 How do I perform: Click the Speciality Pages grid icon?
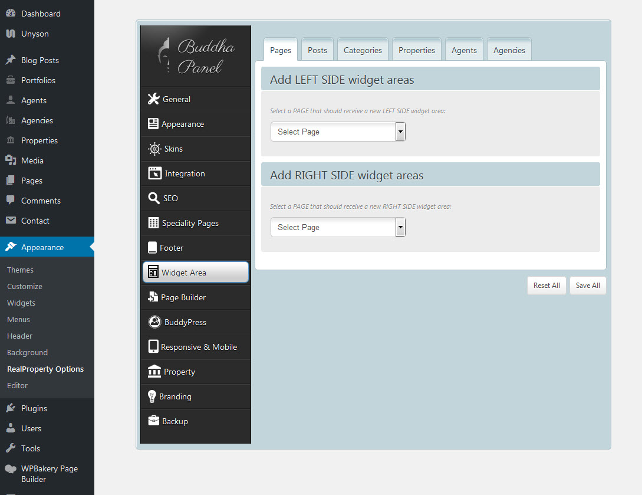[153, 223]
